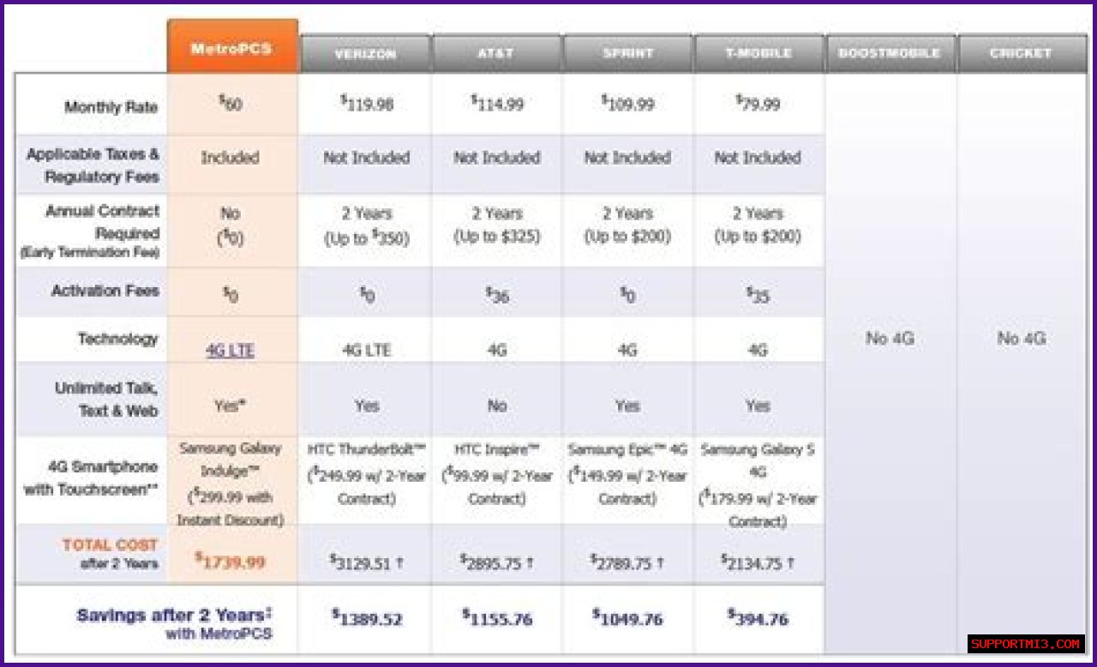Select the Verizon column header
The image size is (1097, 667).
(x=365, y=54)
